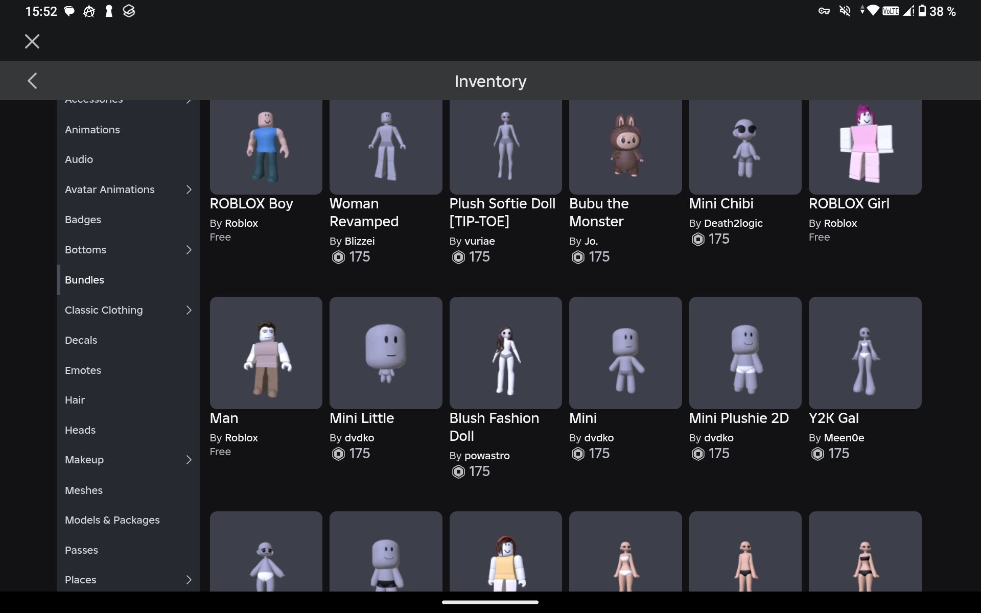Visit creator Death2logic's profile link
Viewport: 981px width, 613px height.
click(733, 223)
